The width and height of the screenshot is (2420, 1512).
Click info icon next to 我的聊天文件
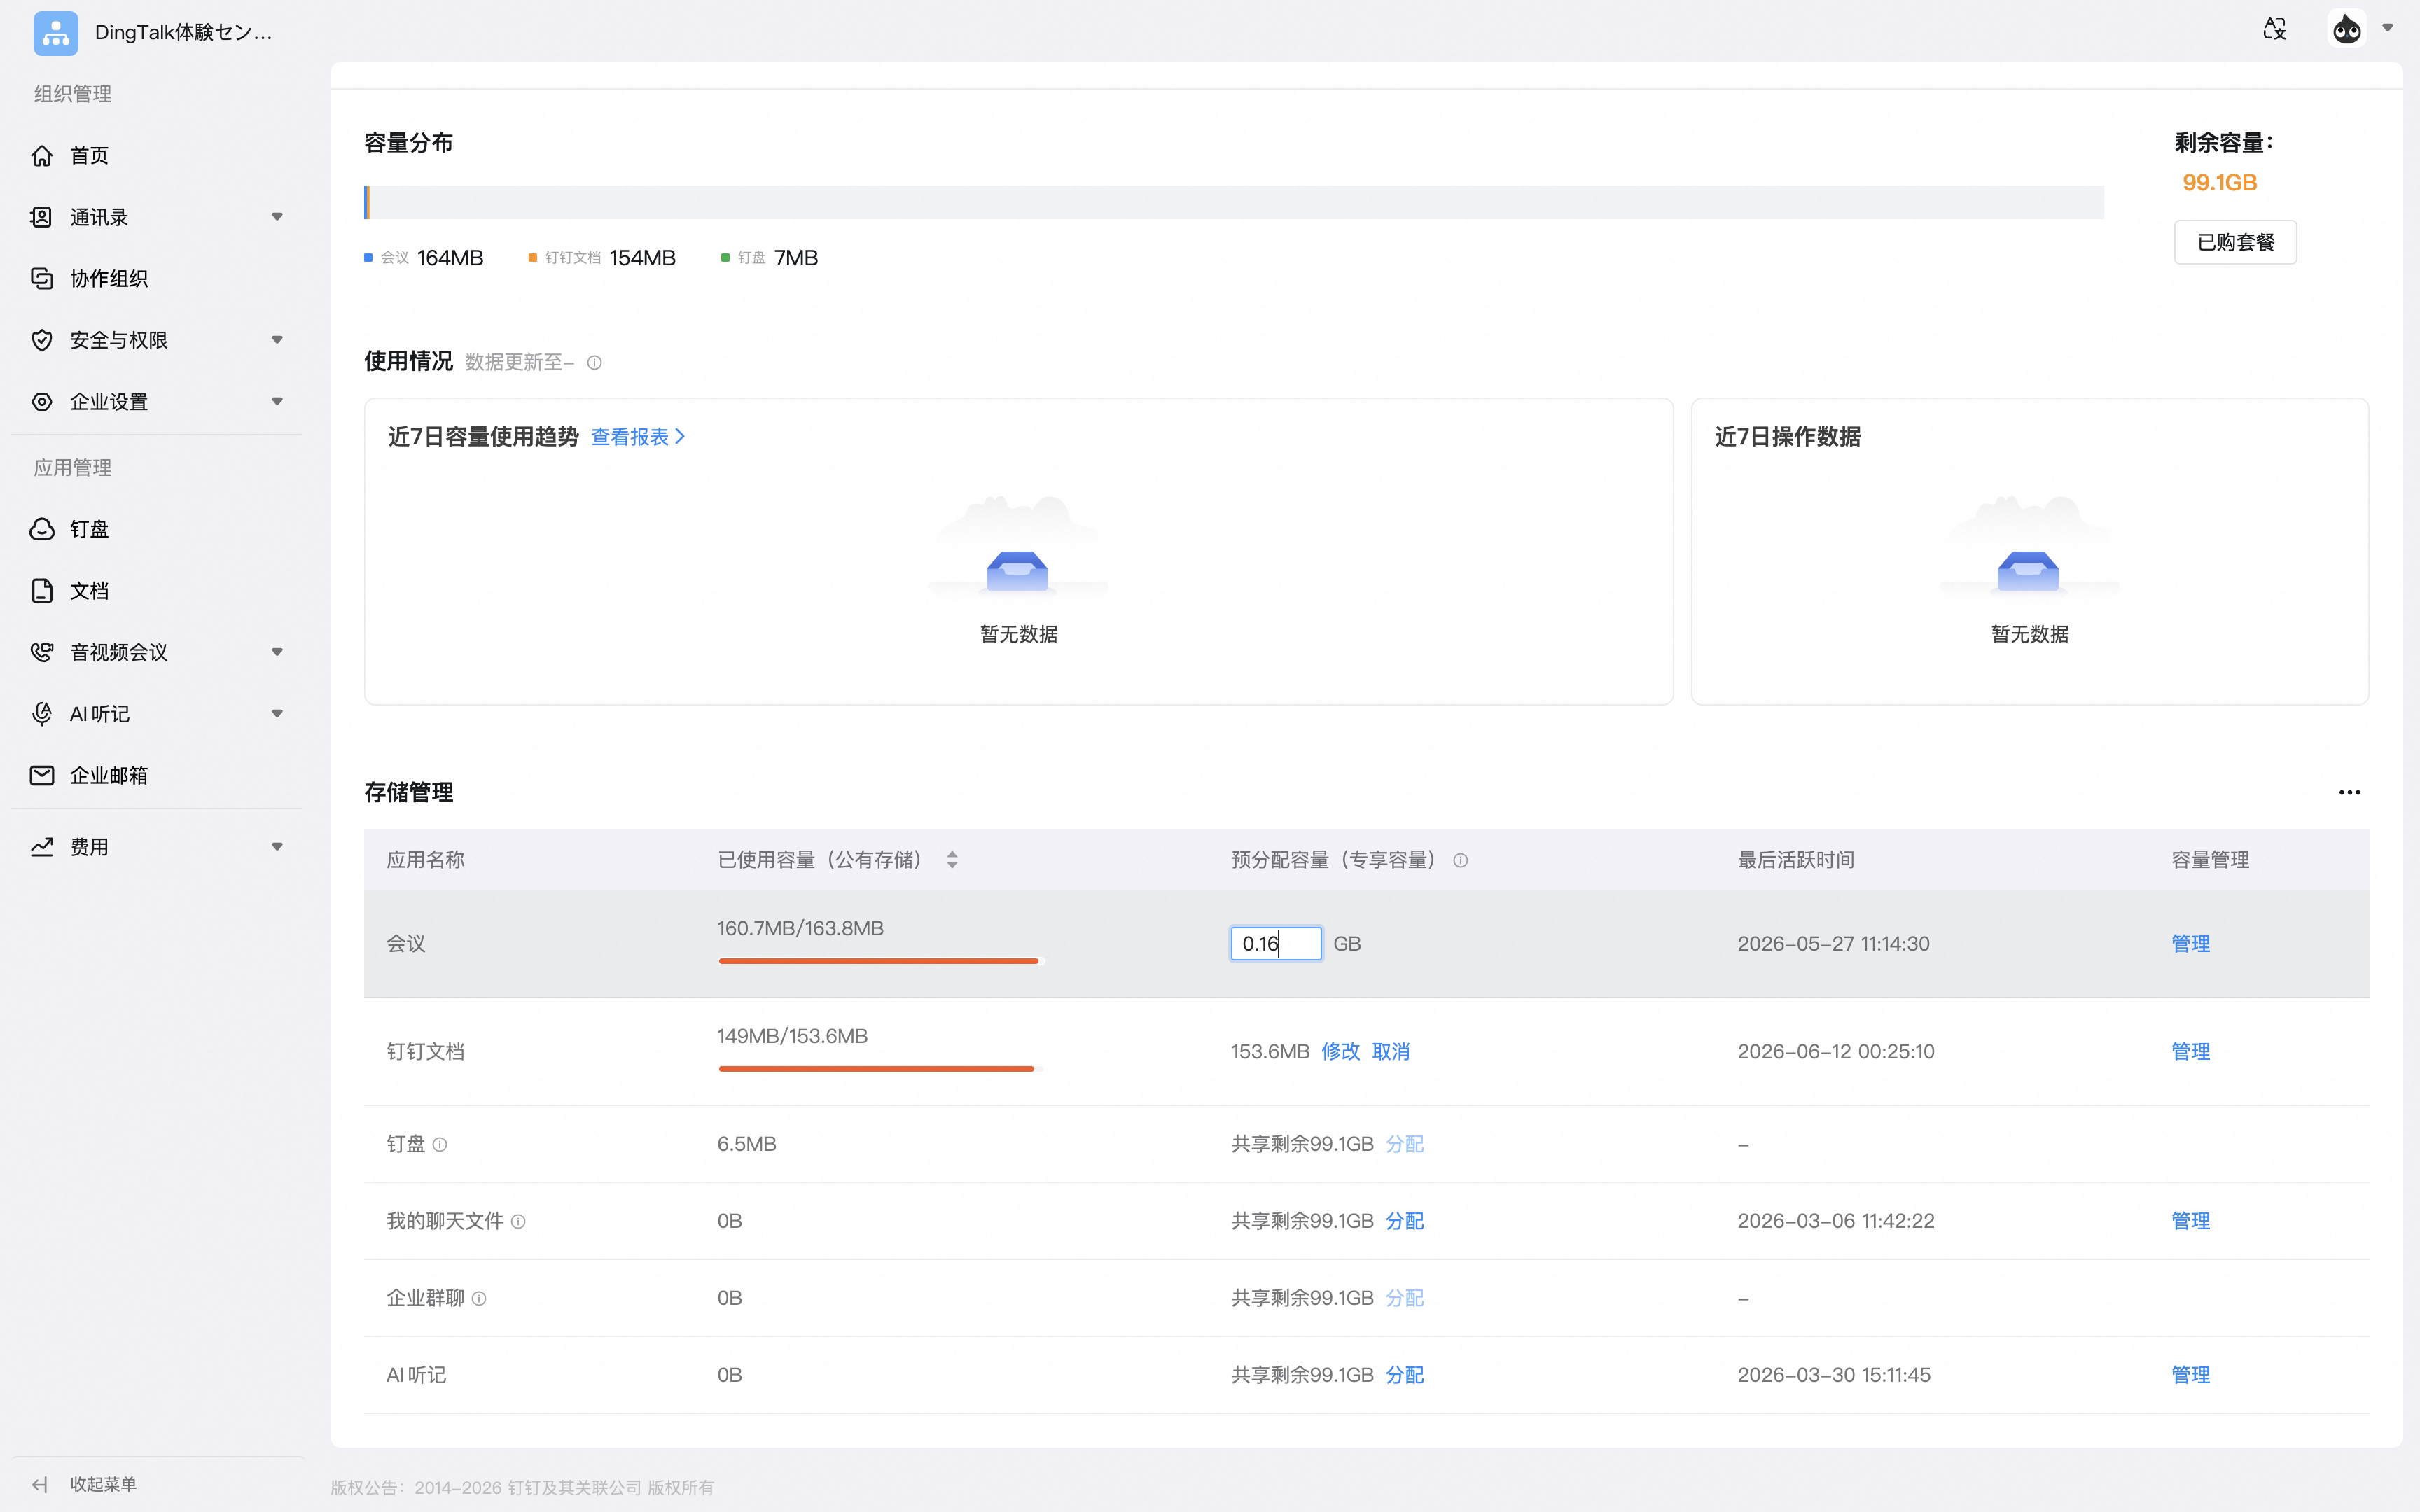[518, 1221]
